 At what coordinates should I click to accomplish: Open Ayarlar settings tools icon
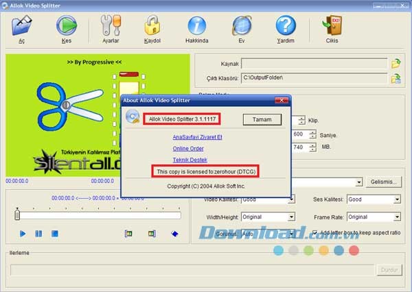coord(110,26)
